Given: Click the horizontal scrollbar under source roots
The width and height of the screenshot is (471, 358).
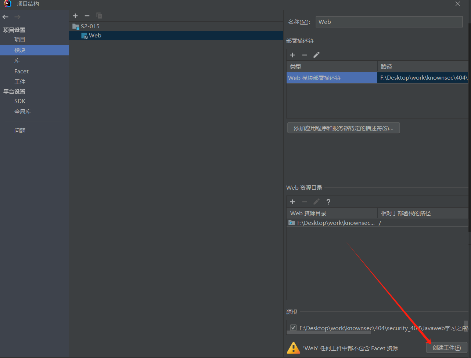Looking at the screenshot, I should (329, 333).
